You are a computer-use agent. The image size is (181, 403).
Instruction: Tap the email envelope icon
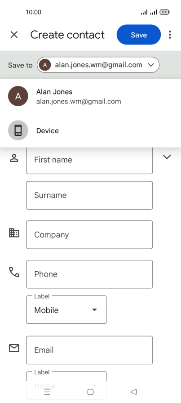click(14, 348)
